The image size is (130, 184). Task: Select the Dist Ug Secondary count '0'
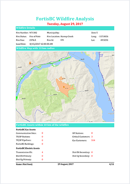tap(92, 156)
